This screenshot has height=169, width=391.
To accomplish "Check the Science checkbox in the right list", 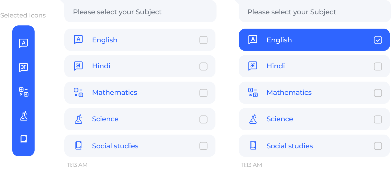I will (x=378, y=119).
